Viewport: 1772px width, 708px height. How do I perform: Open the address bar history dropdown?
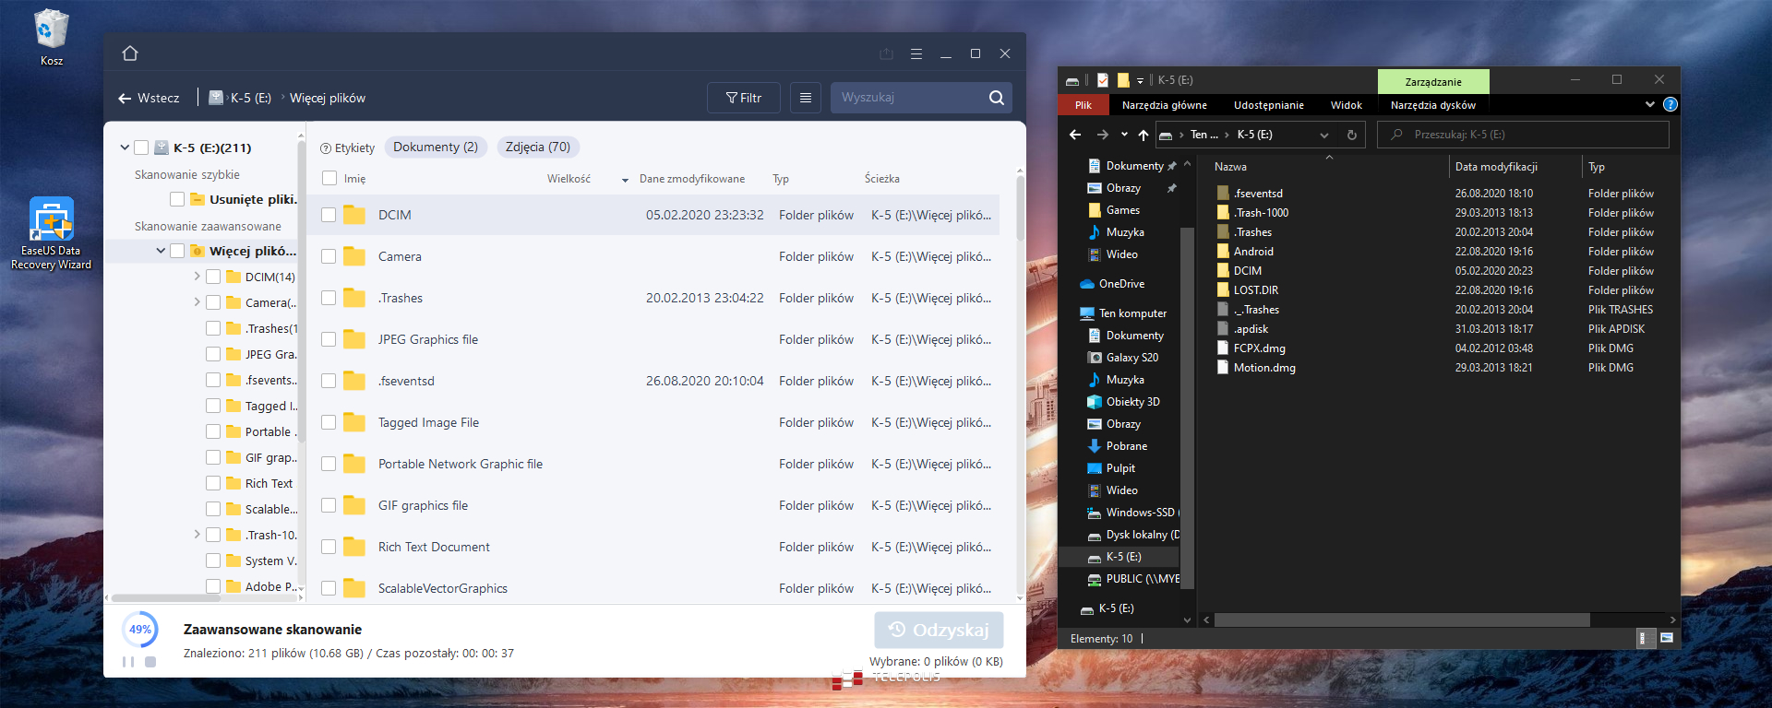1324,135
